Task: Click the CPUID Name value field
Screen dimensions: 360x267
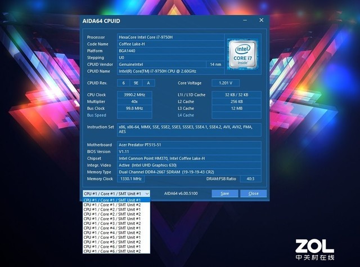Action: [170, 72]
